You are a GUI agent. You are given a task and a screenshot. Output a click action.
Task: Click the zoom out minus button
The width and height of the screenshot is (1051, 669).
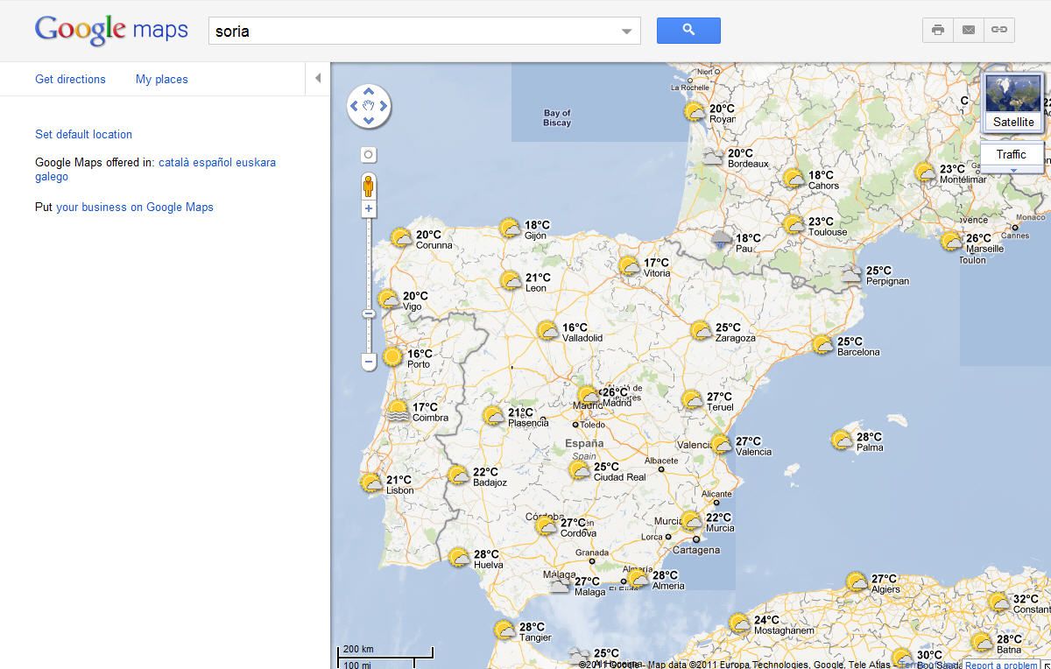tap(369, 361)
